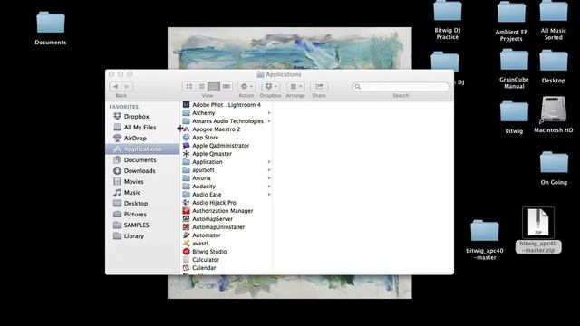Click the Arturia folder name
Viewport: 580px width, 326px height.
(201, 178)
